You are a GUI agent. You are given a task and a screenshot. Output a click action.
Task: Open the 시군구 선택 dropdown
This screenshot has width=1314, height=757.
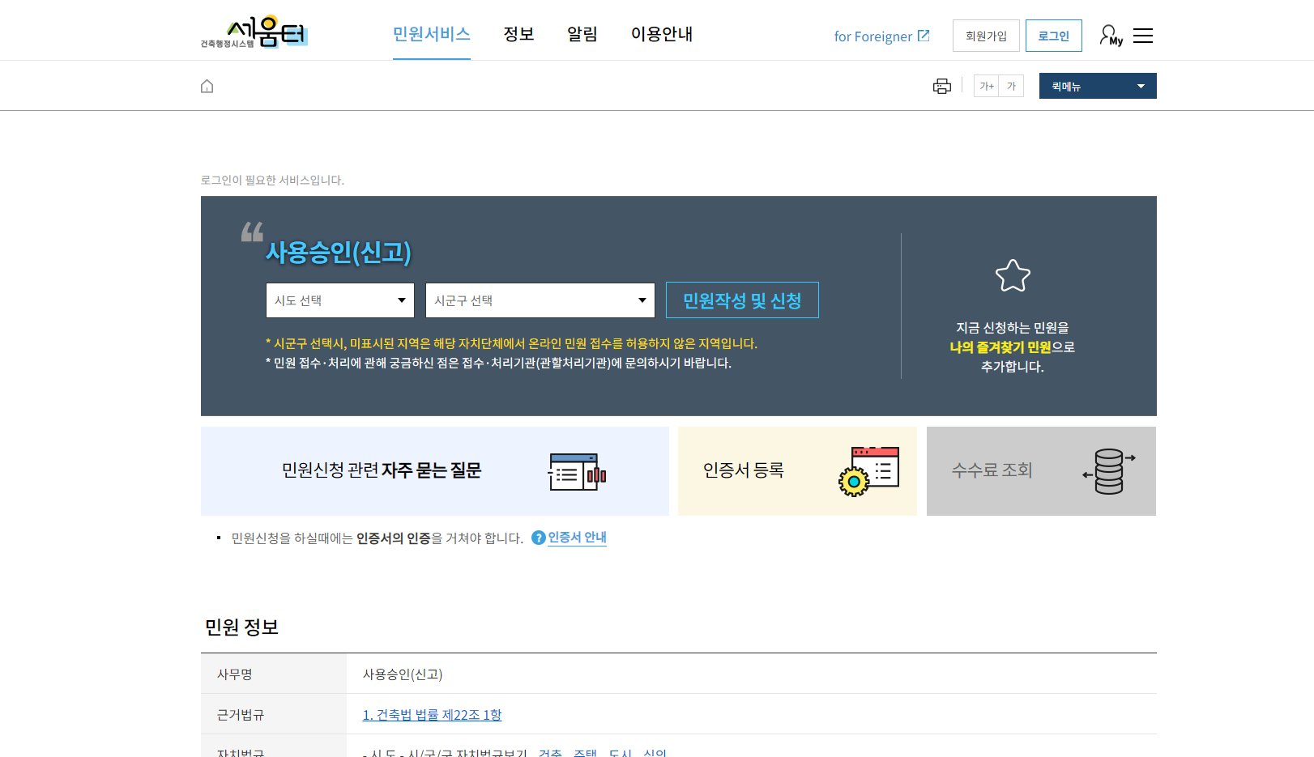[x=540, y=300]
